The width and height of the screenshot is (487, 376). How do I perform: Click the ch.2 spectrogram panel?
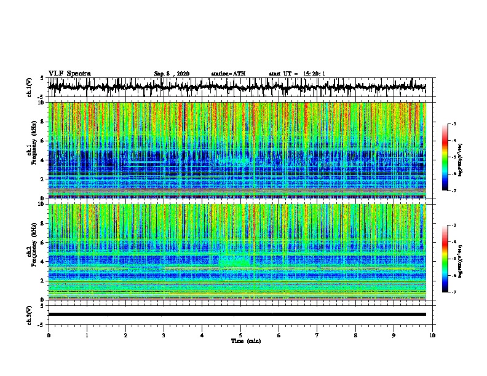tap(237, 252)
